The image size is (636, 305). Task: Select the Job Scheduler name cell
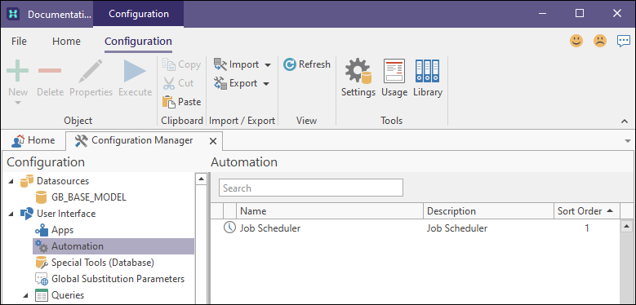pyautogui.click(x=270, y=228)
